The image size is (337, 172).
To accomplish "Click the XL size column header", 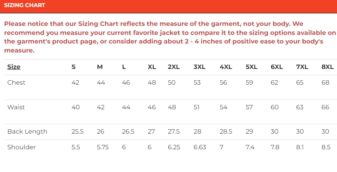I will (x=152, y=67).
